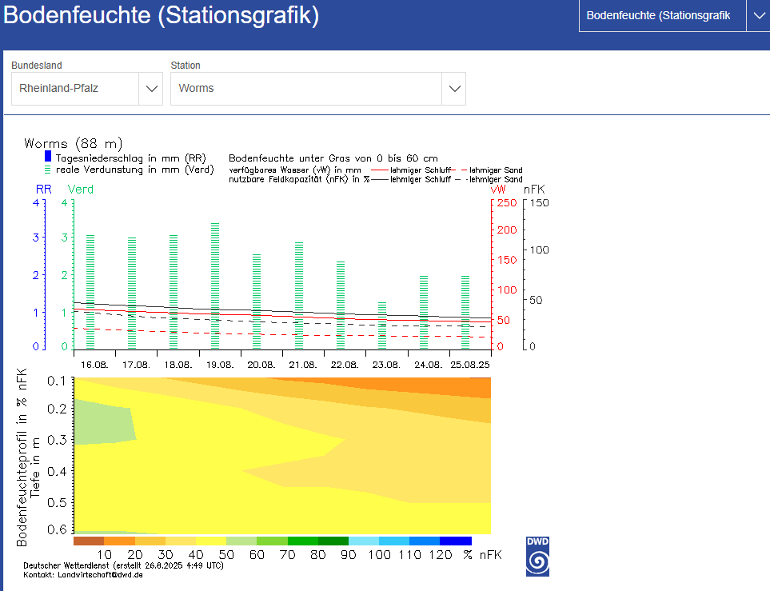Click the brown leftmost color scale swatch
The width and height of the screenshot is (770, 591).
[88, 541]
